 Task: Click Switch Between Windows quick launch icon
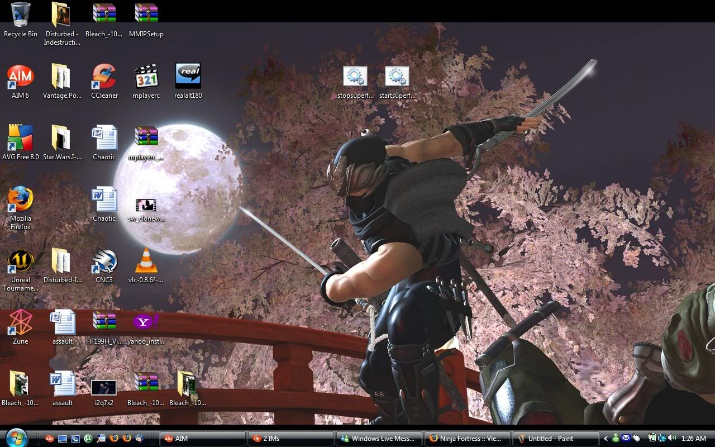click(x=75, y=439)
